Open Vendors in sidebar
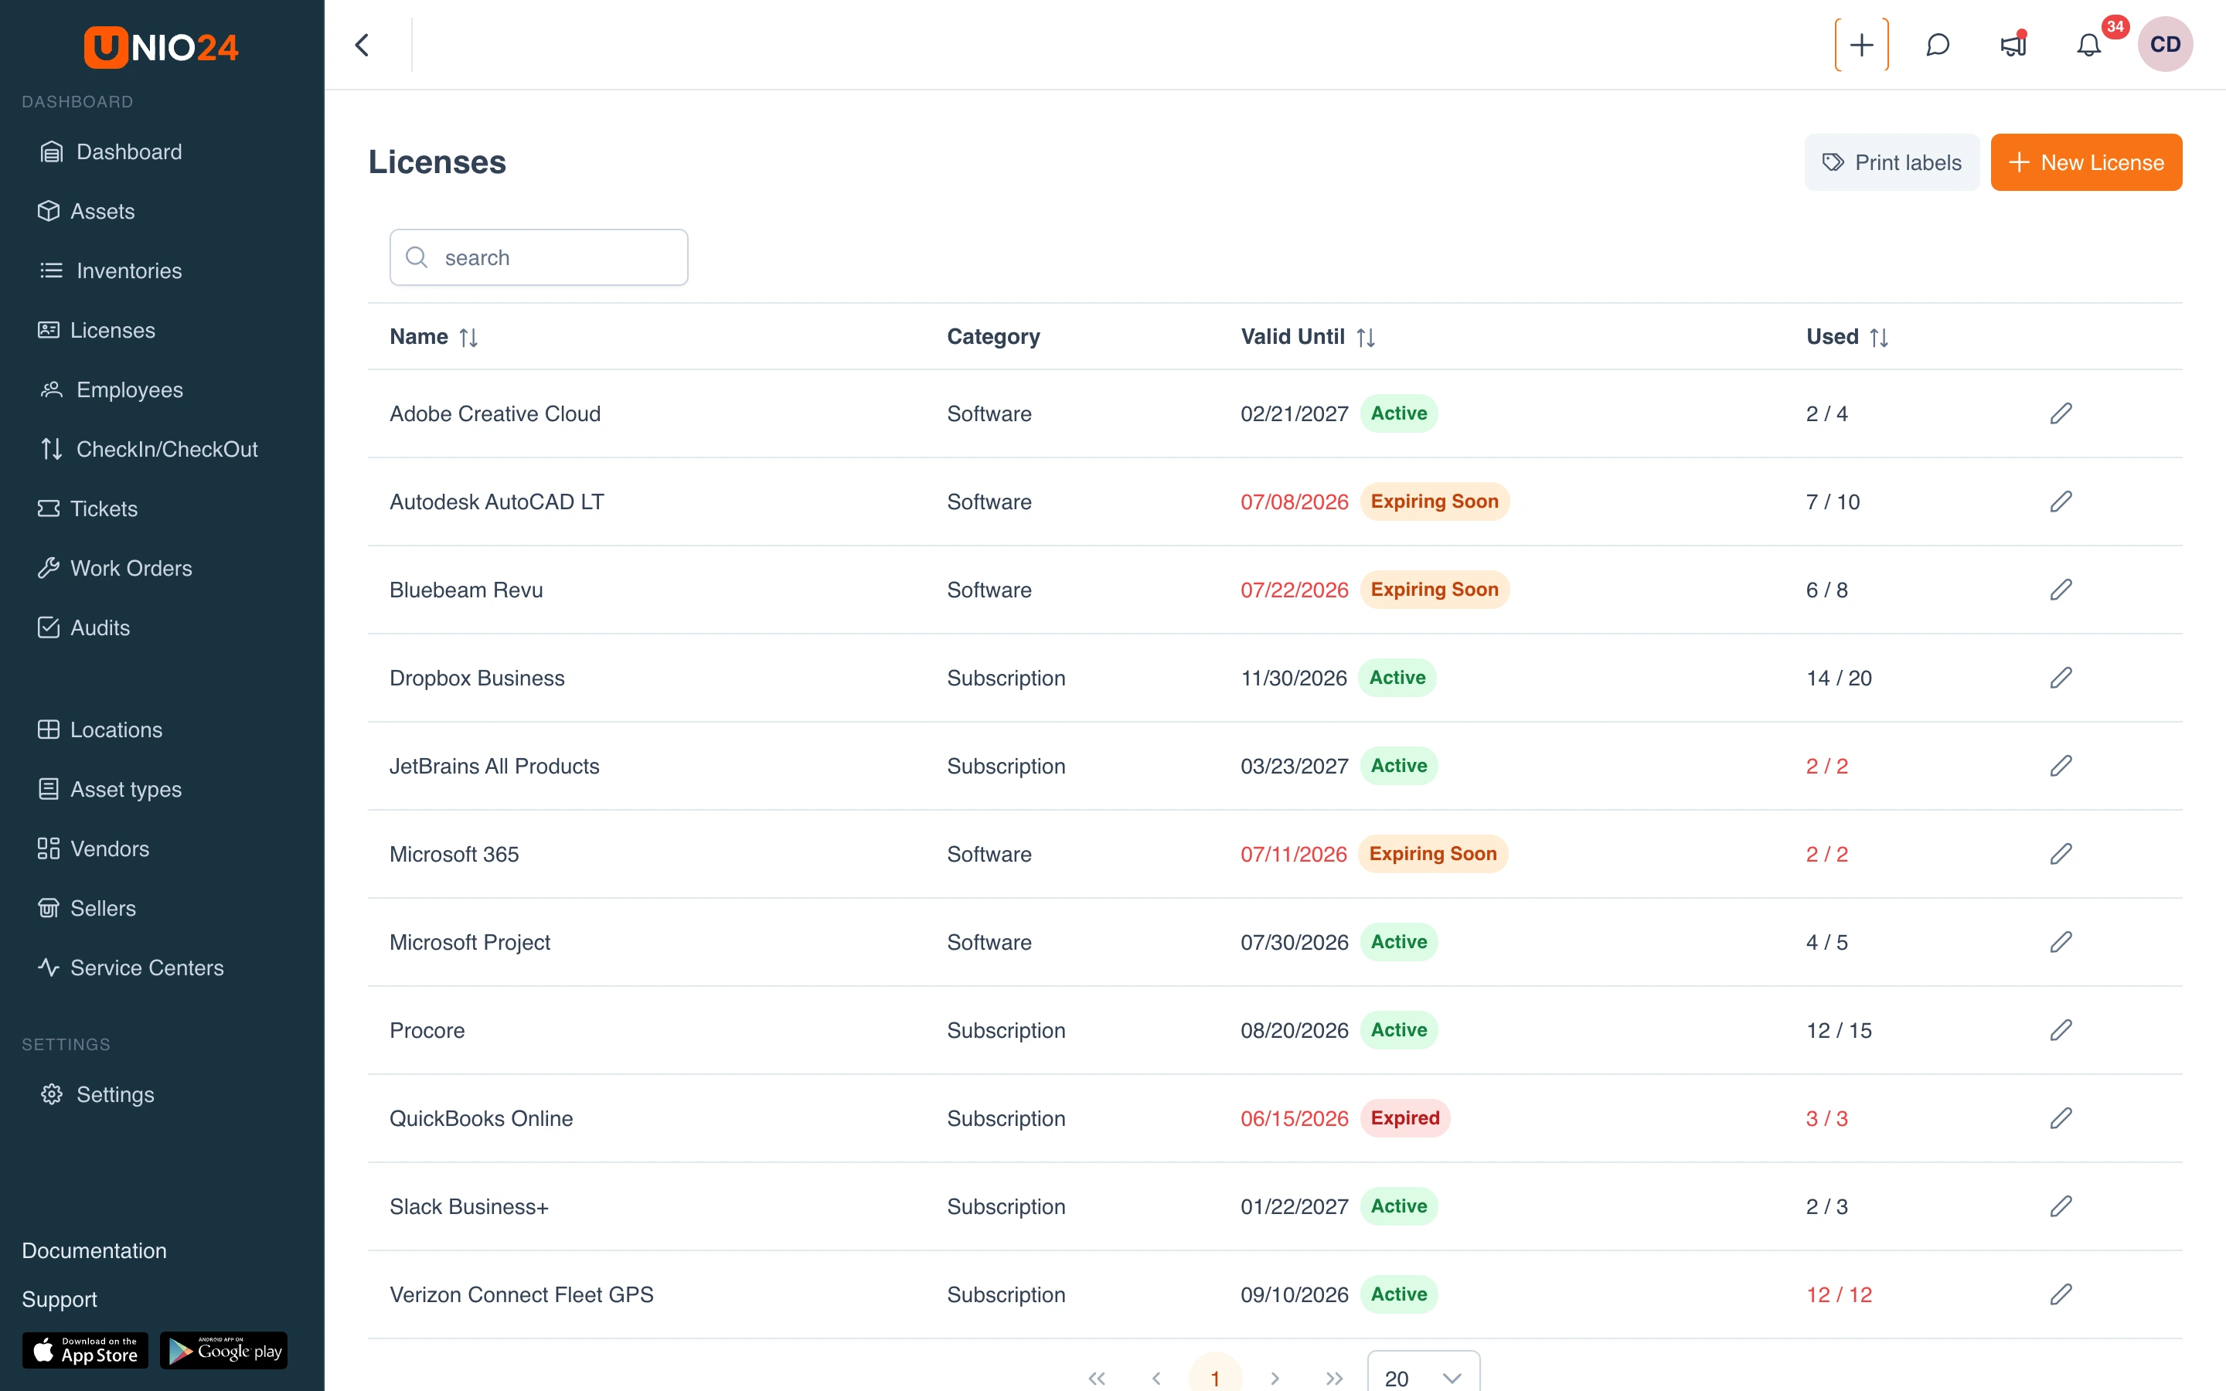This screenshot has width=2226, height=1391. [94, 849]
